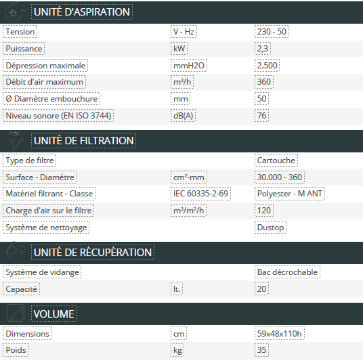The width and height of the screenshot is (363, 361).
Task: Select the UNITÉ DE RÉCUPÉRATION header text
Action: point(93,252)
